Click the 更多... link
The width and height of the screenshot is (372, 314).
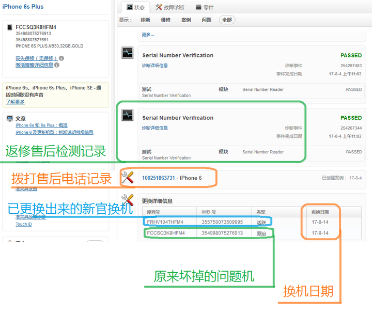click(x=148, y=35)
